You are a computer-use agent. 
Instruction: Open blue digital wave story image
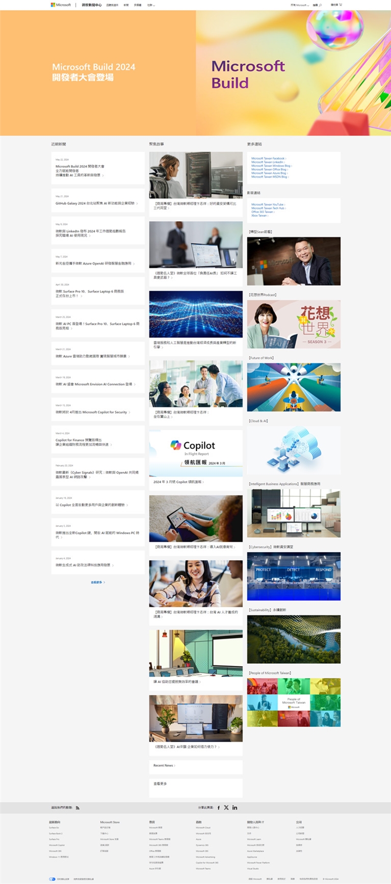click(196, 314)
